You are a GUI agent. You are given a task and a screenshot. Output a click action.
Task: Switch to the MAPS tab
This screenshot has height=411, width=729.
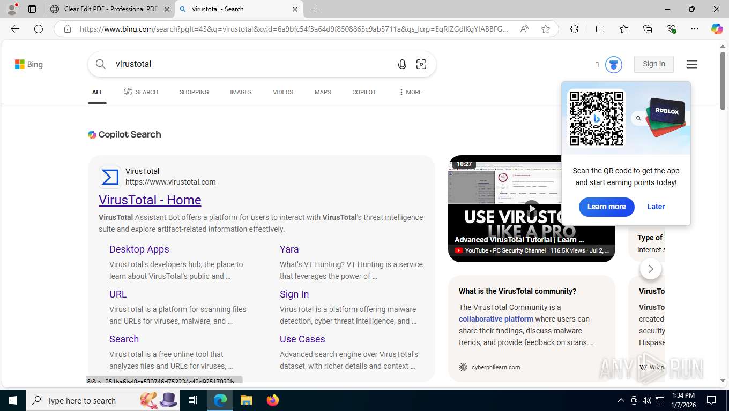(323, 92)
